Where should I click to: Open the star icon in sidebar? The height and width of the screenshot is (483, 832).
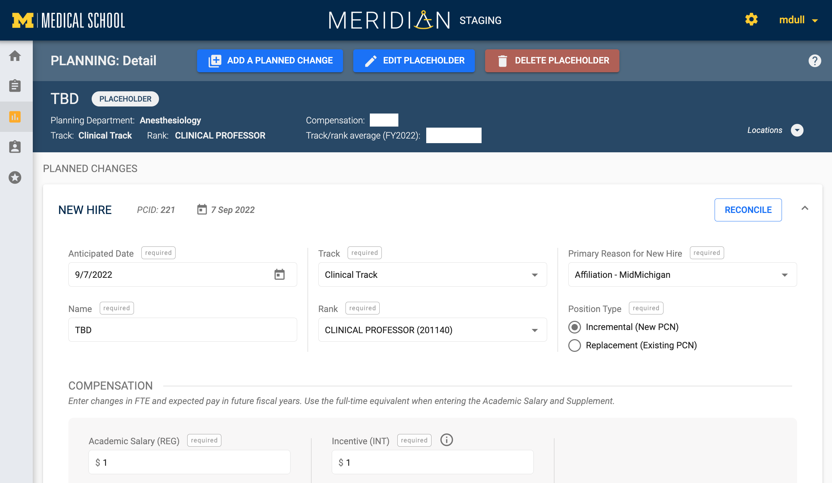pyautogui.click(x=15, y=177)
